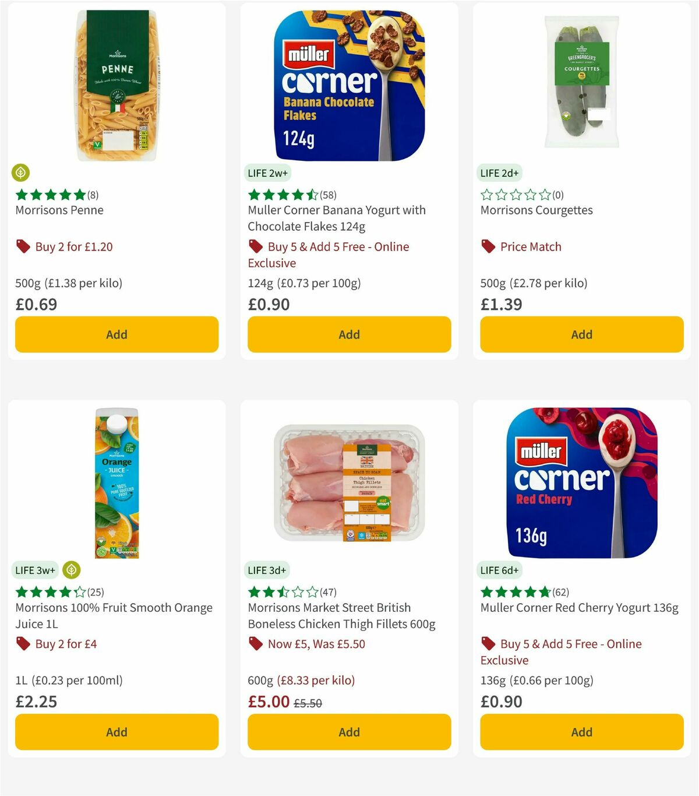
Task: Click the red offer tag icon beside Buy 2 for £1.20
Action: [x=23, y=246]
